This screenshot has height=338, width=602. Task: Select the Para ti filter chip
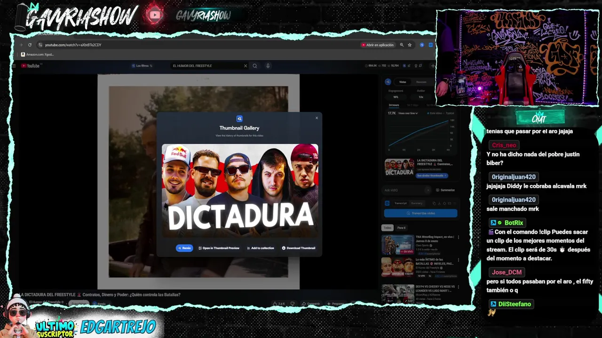coord(401,228)
